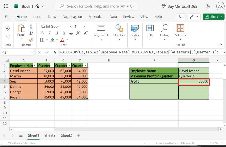Click the search magnifier icon
Screen dimensions: 226x147
click(62, 6)
